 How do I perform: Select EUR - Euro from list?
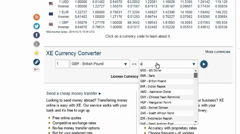point(166,76)
